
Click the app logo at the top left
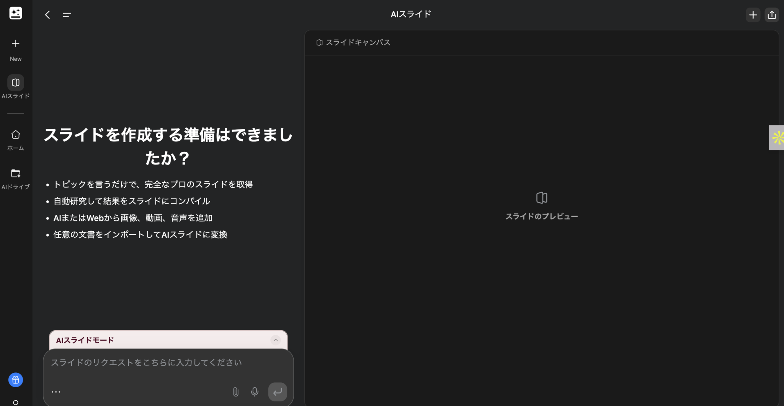[x=15, y=13]
